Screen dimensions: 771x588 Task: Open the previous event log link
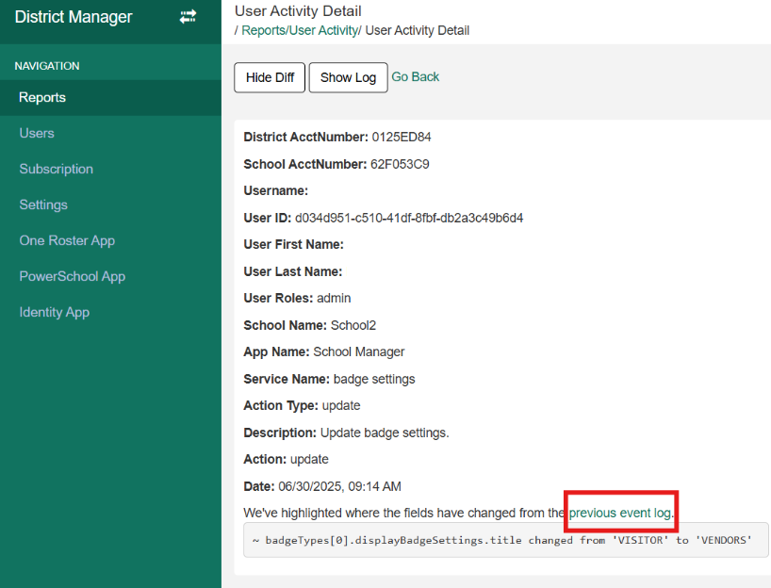[620, 514]
